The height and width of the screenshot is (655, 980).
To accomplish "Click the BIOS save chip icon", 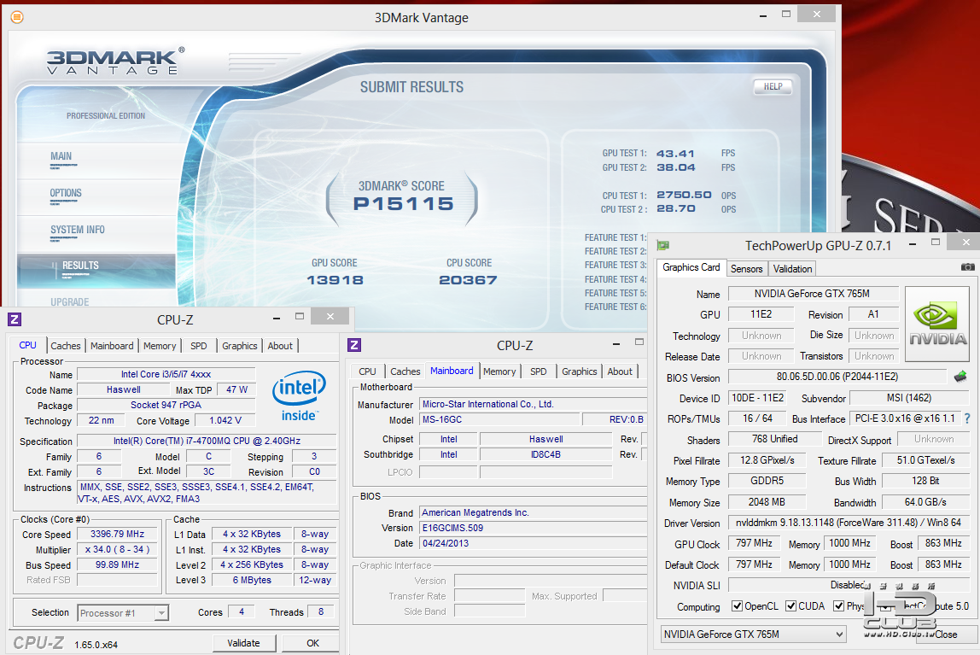I will pos(960,377).
